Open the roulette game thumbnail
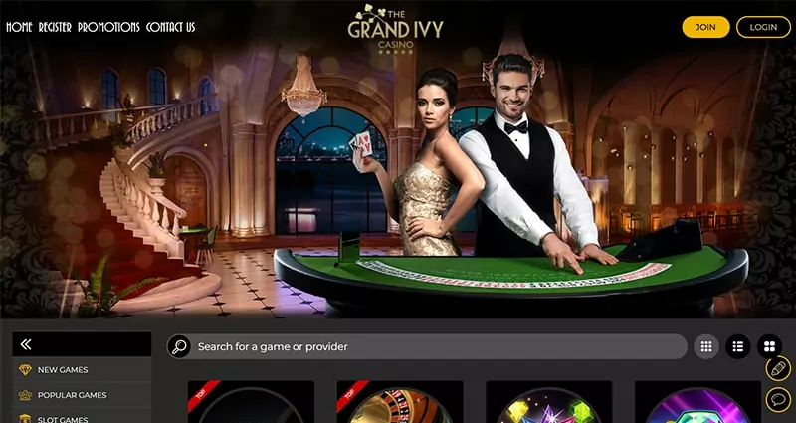This screenshot has height=423, width=796. 400,402
